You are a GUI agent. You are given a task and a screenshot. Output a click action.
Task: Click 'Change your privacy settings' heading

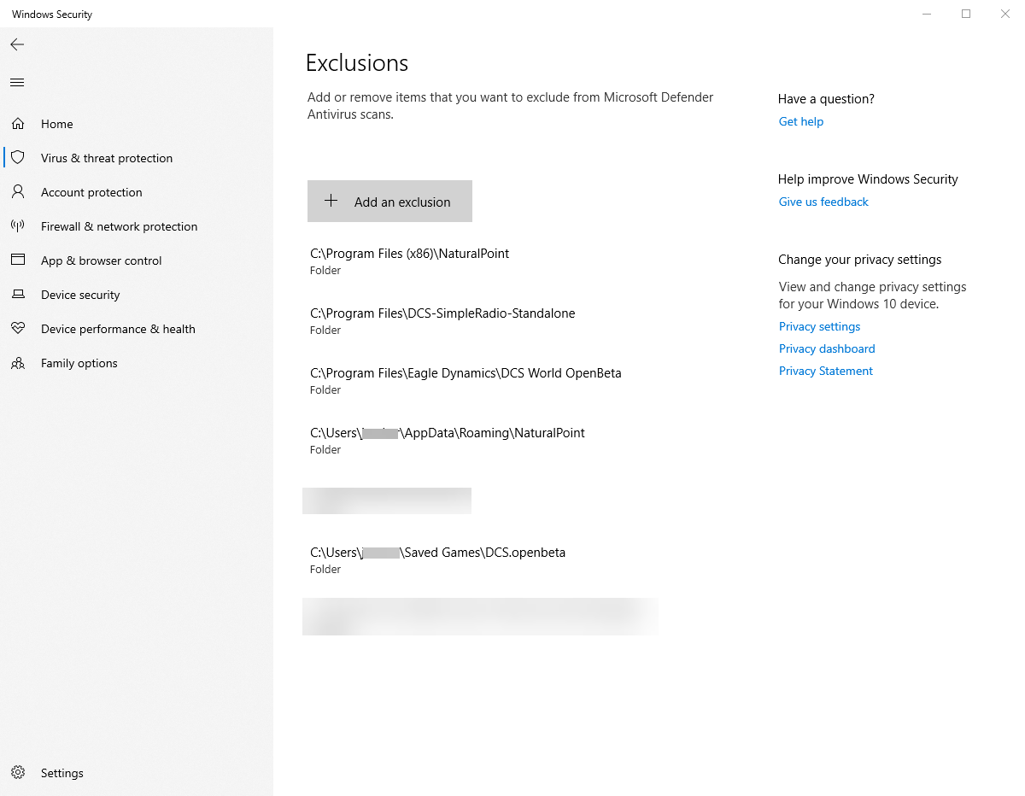(x=859, y=260)
